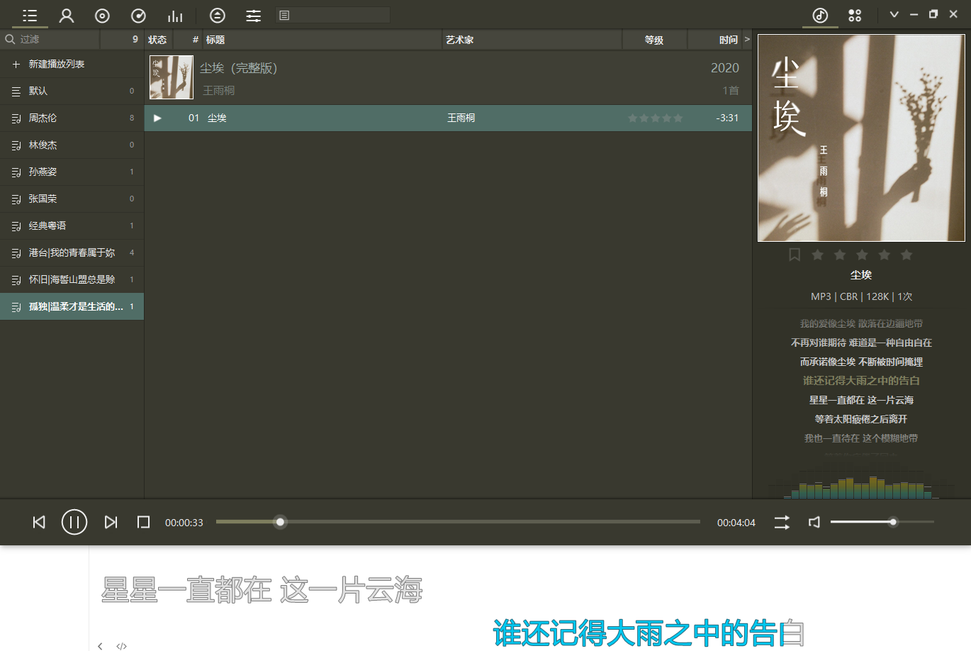Toggle the bookmark icon below the cover
Screen dimensions: 971x651
pyautogui.click(x=795, y=255)
